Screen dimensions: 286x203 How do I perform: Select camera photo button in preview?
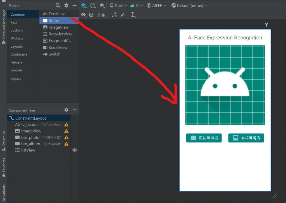pos(204,138)
